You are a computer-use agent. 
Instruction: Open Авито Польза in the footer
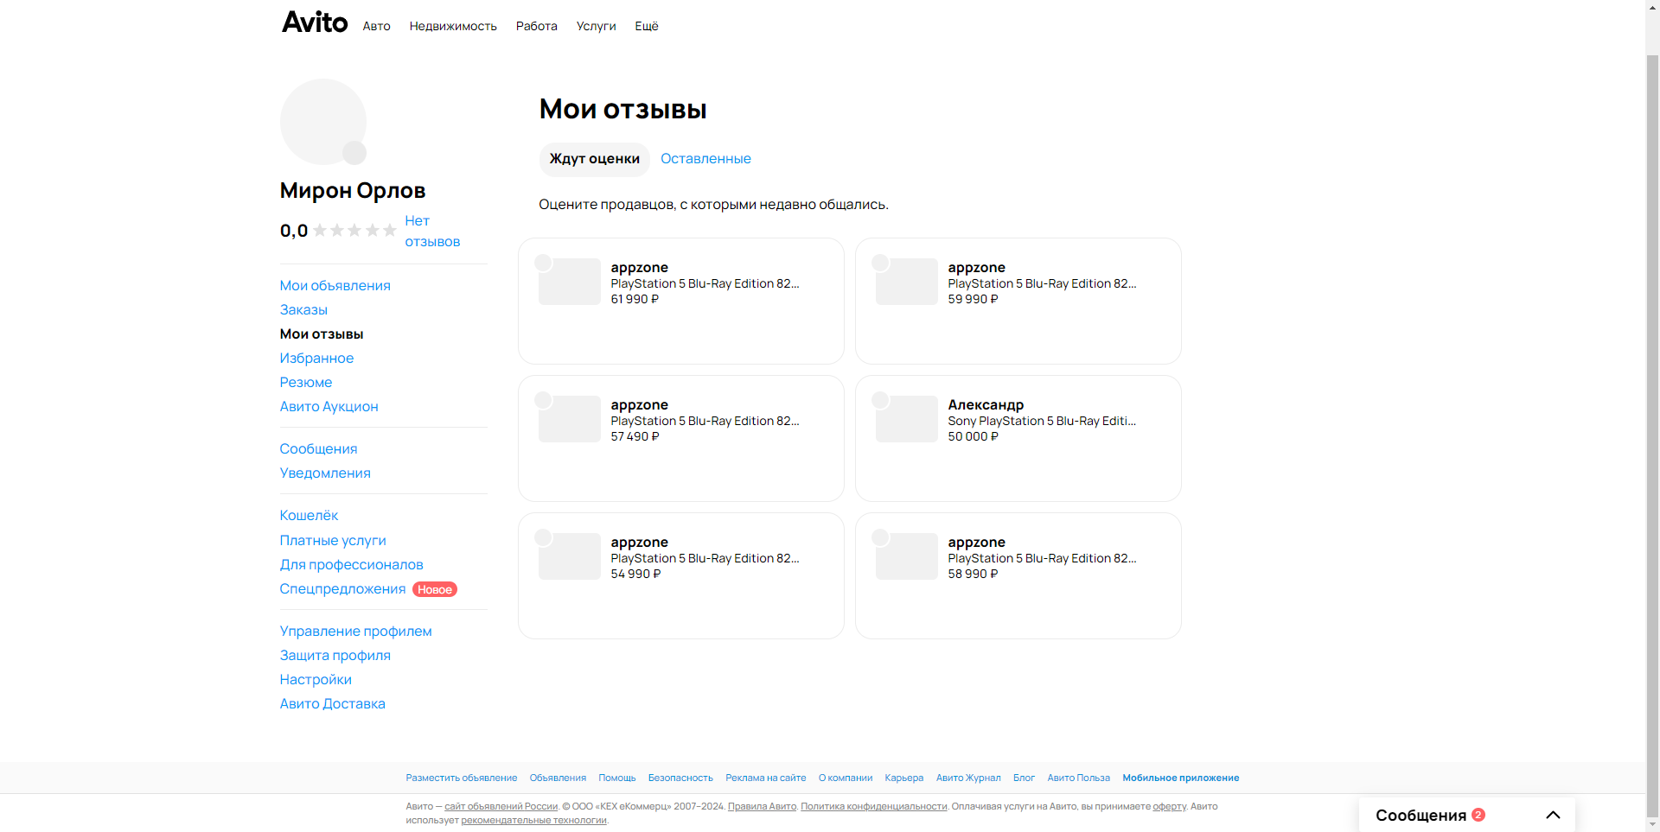[x=1079, y=778]
